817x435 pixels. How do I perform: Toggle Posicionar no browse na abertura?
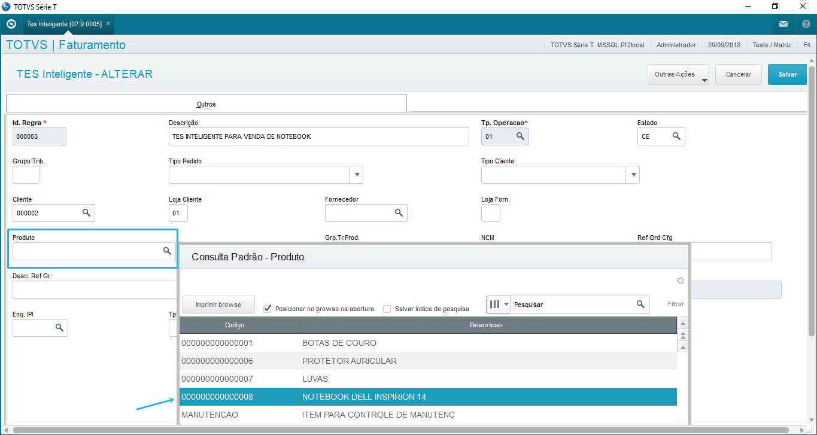[268, 309]
